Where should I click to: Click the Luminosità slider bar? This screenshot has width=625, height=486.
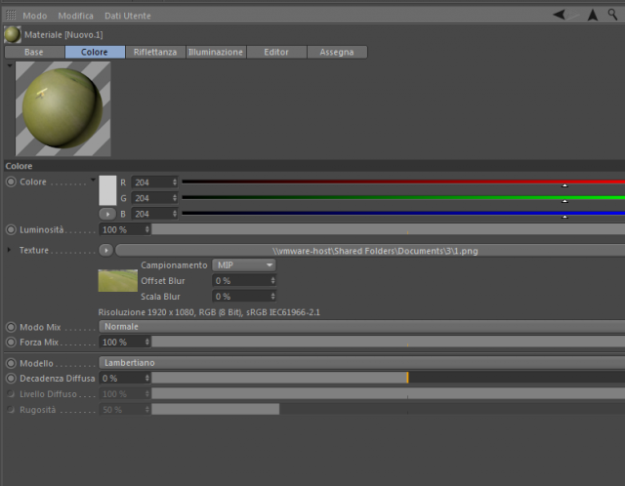(x=389, y=229)
